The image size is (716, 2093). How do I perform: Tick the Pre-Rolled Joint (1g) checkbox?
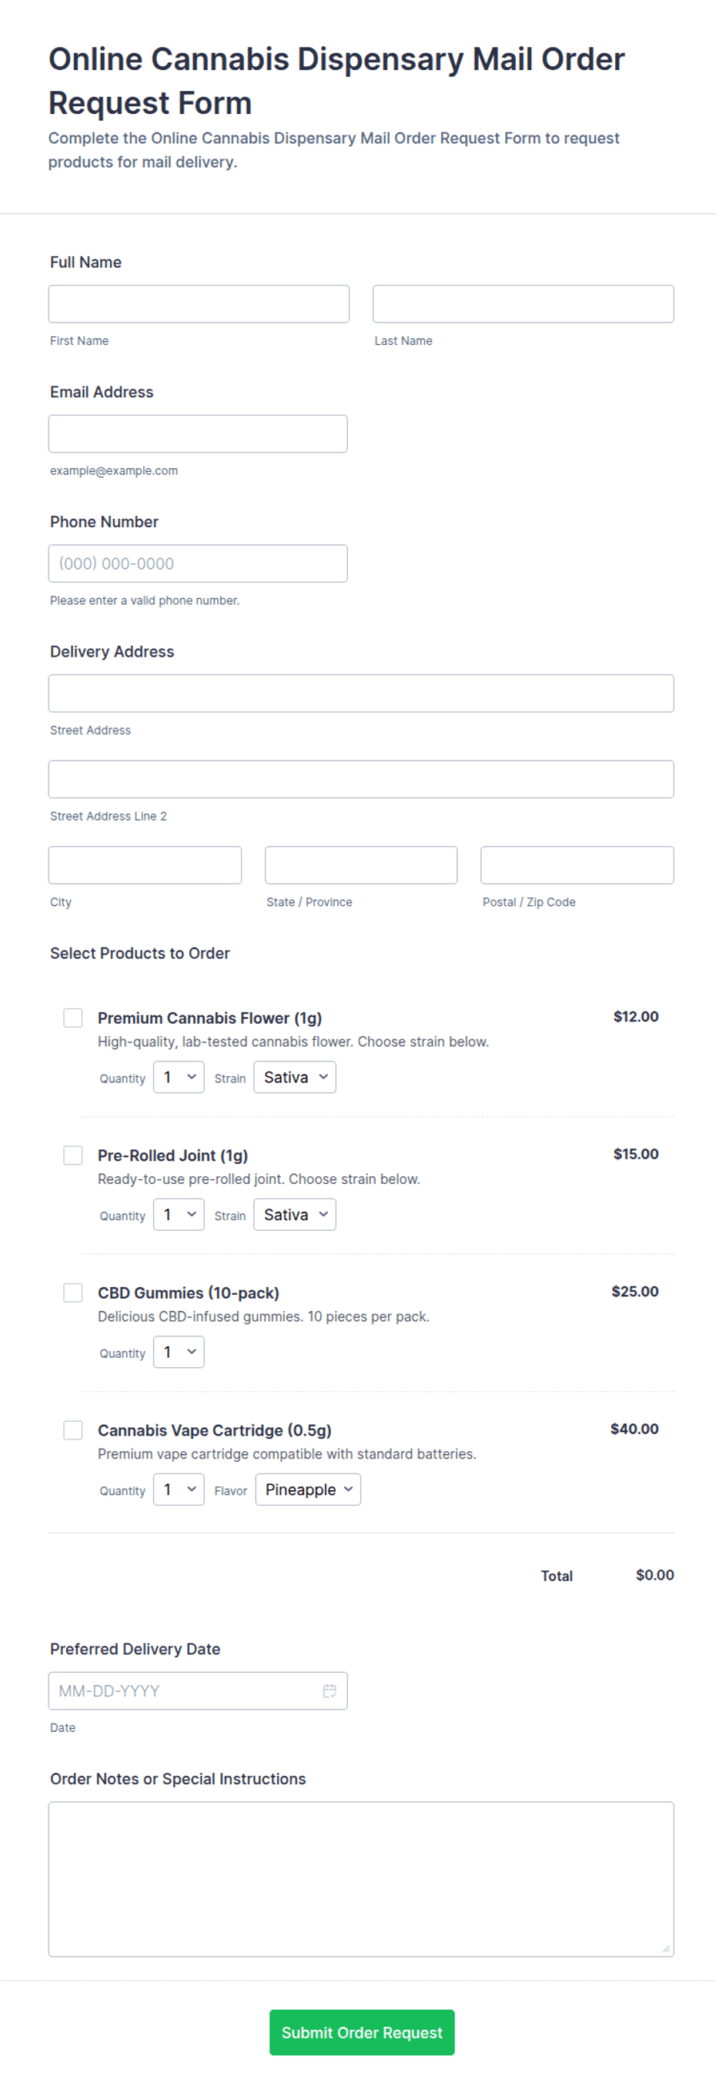click(x=73, y=1155)
